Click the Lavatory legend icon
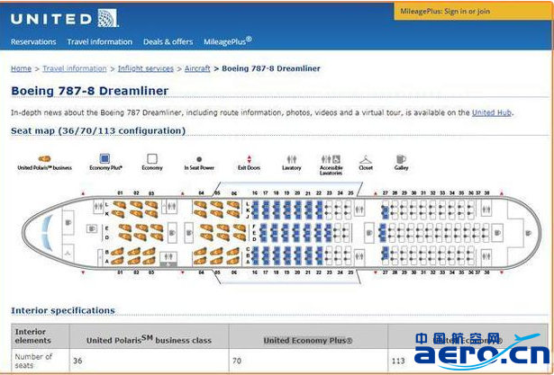This screenshot has width=554, height=375. [x=292, y=159]
